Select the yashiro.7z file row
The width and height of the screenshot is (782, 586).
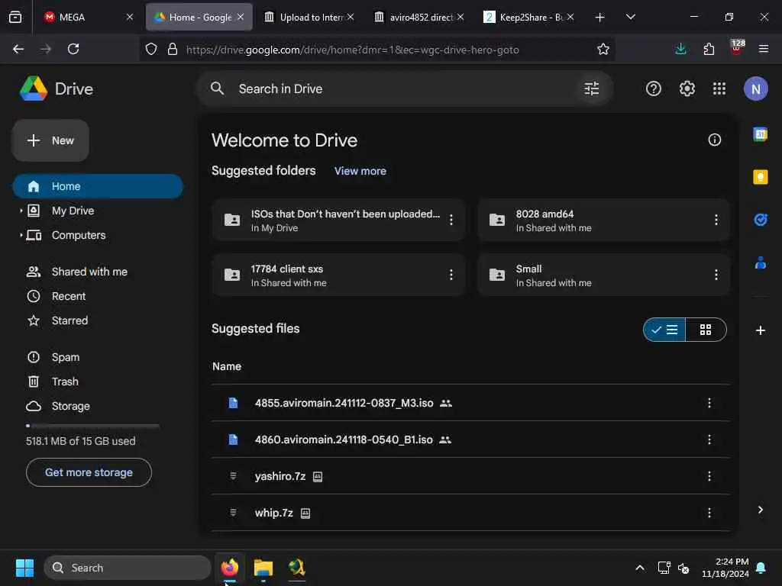click(x=470, y=476)
